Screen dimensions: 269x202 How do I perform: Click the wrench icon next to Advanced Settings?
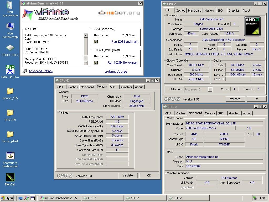[x=25, y=71]
